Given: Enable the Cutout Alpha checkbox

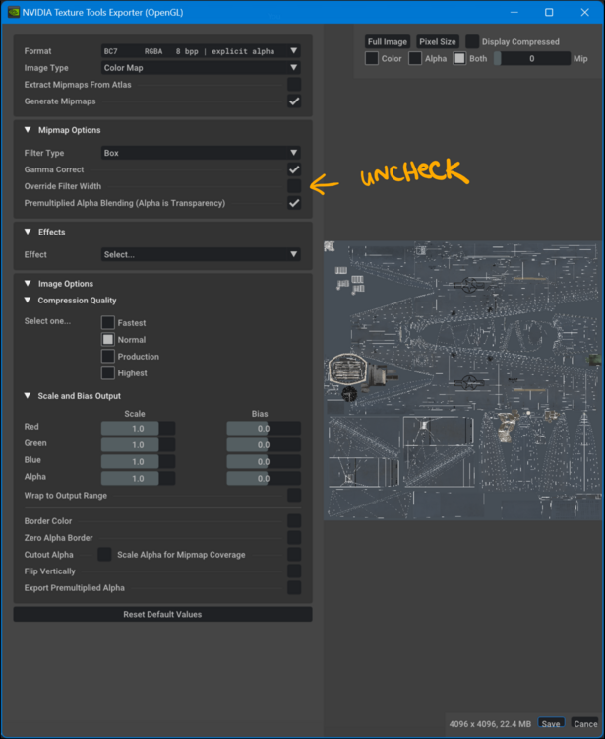Looking at the screenshot, I should tap(104, 554).
